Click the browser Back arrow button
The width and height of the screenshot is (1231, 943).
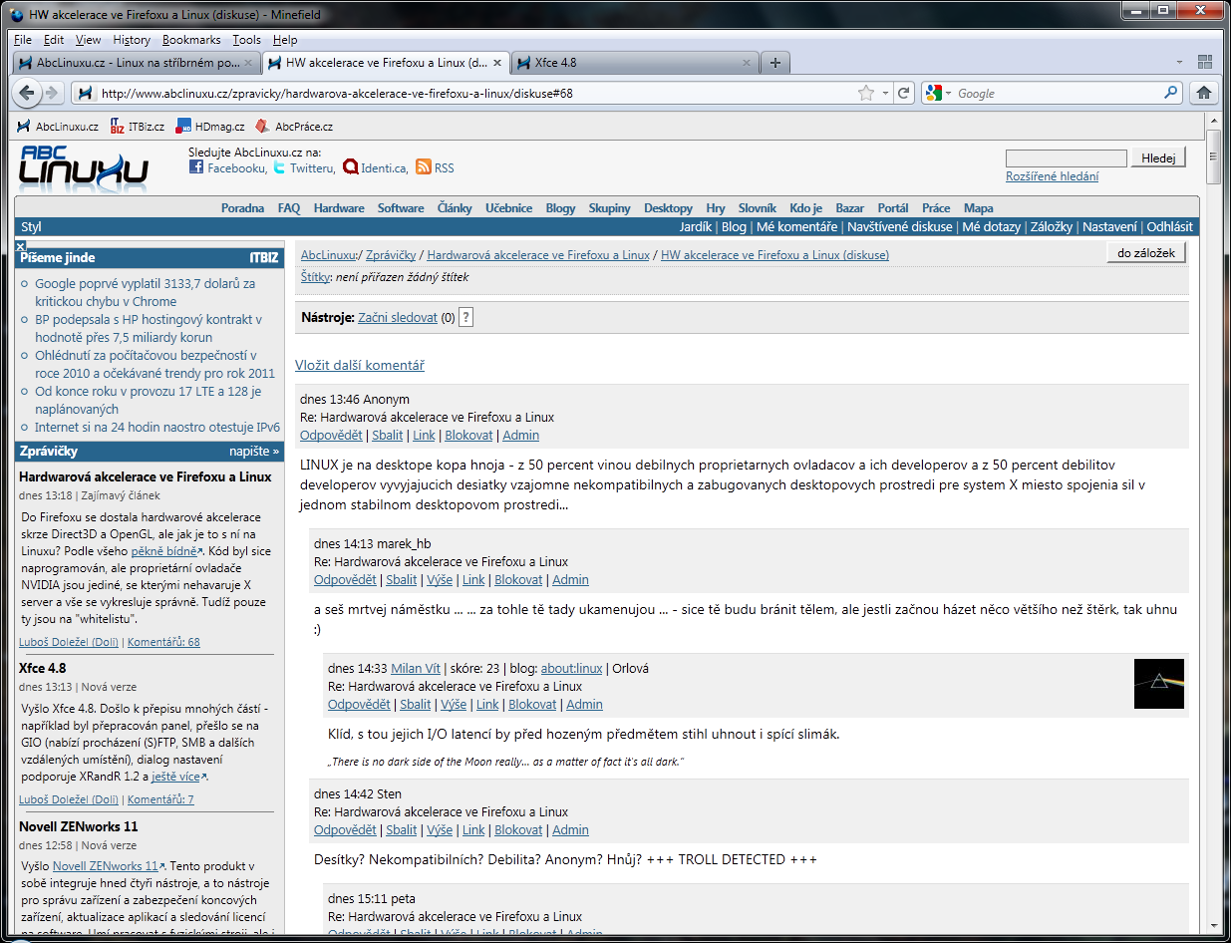tap(29, 93)
